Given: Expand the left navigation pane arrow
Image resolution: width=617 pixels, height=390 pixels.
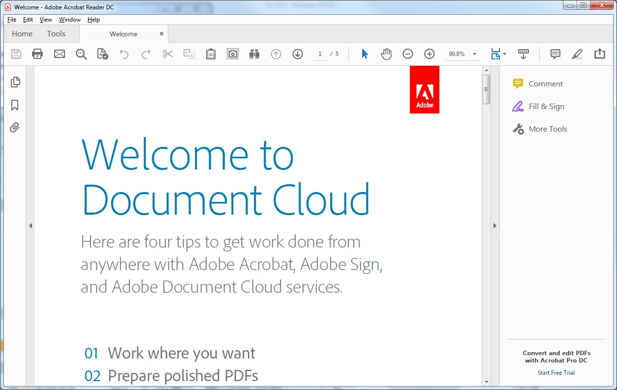Looking at the screenshot, I should coord(30,226).
